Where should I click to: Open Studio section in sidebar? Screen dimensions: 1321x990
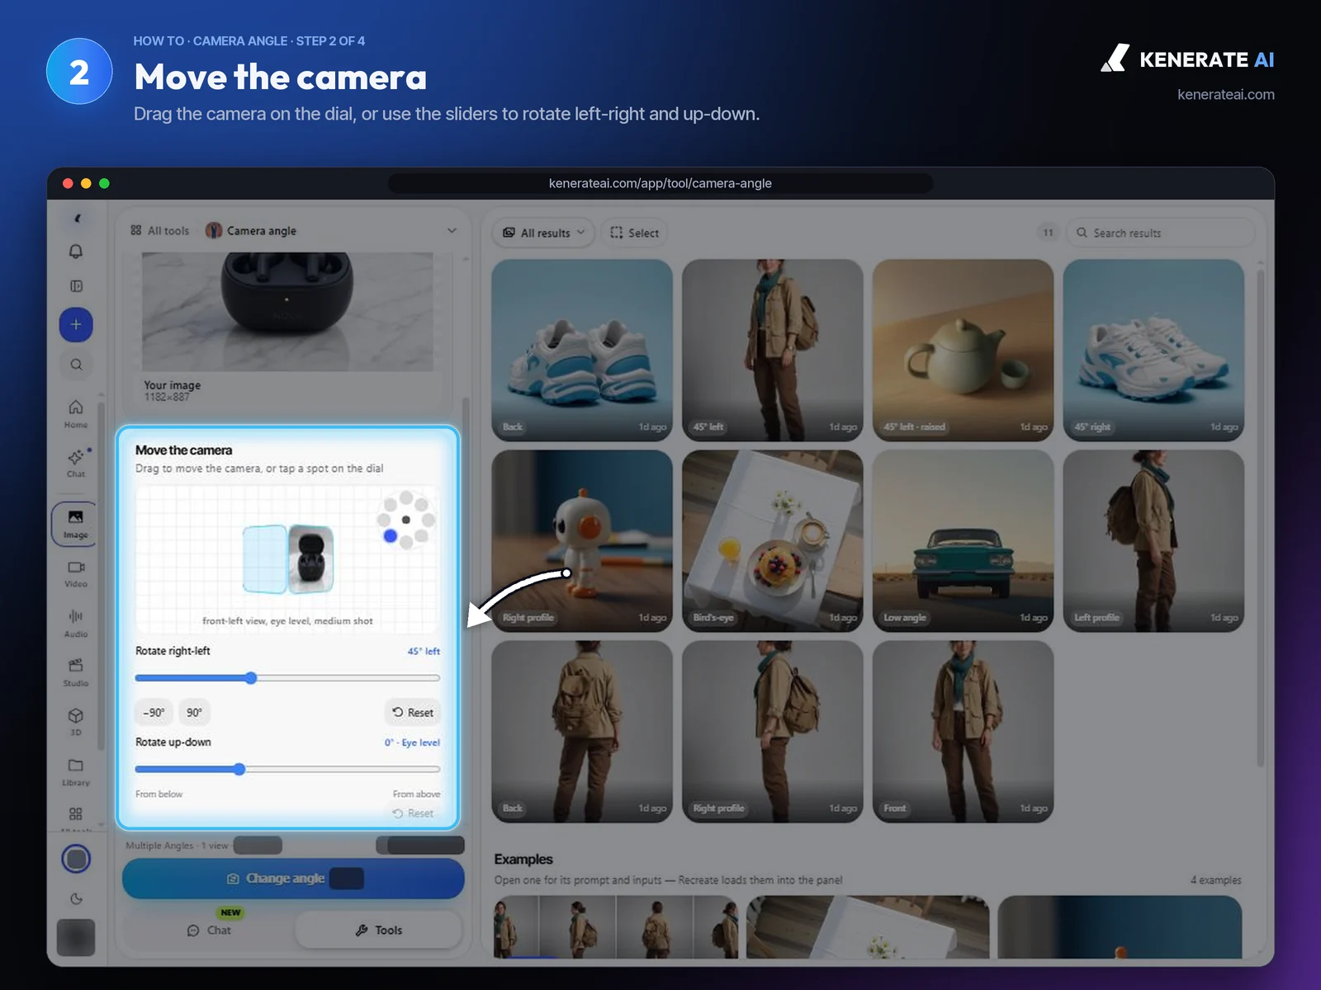point(76,672)
